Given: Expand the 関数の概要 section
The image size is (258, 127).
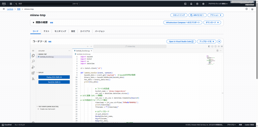Looking at the screenshot, I should tap(34, 22).
